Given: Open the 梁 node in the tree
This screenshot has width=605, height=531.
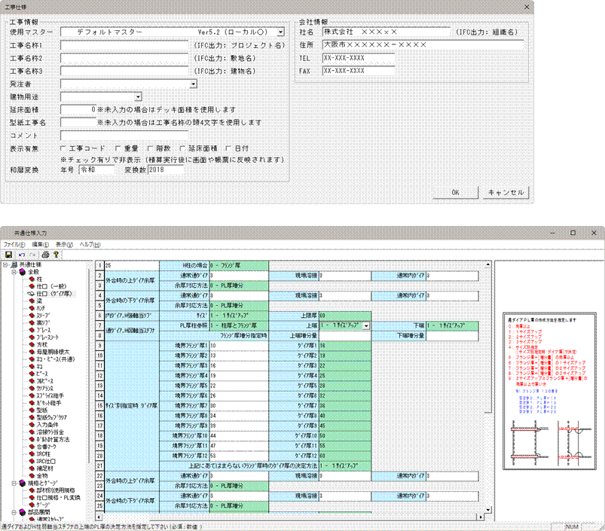Looking at the screenshot, I should (39, 301).
